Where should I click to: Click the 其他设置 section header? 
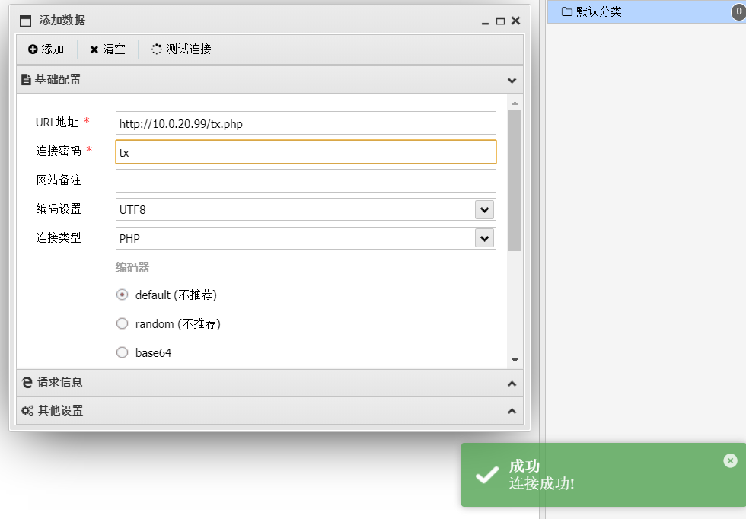[269, 410]
